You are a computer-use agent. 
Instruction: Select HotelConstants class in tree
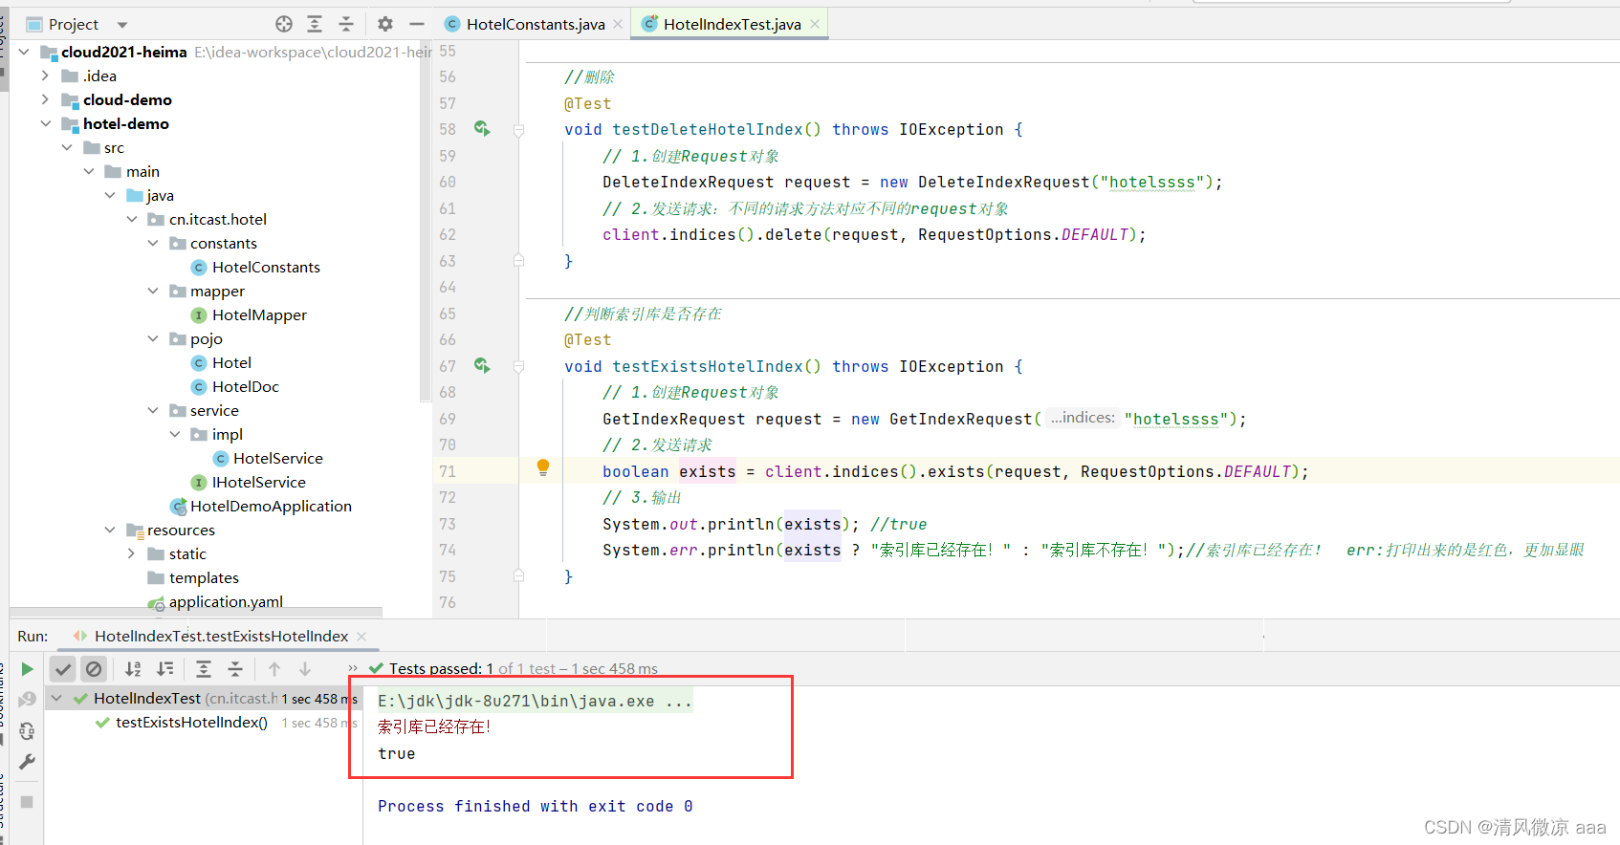pos(266,267)
